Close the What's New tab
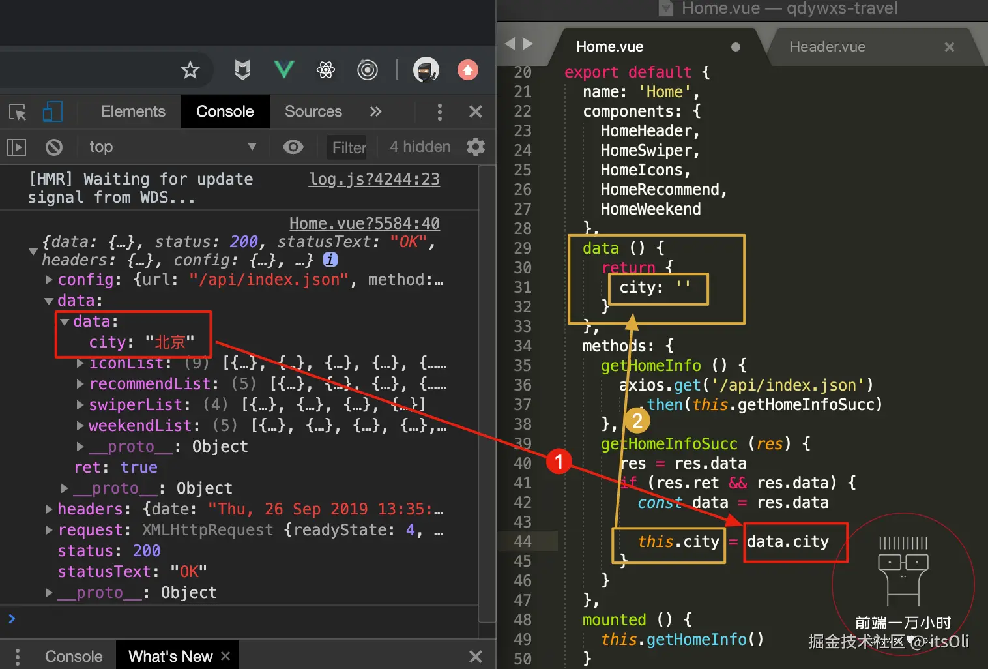 (x=225, y=656)
